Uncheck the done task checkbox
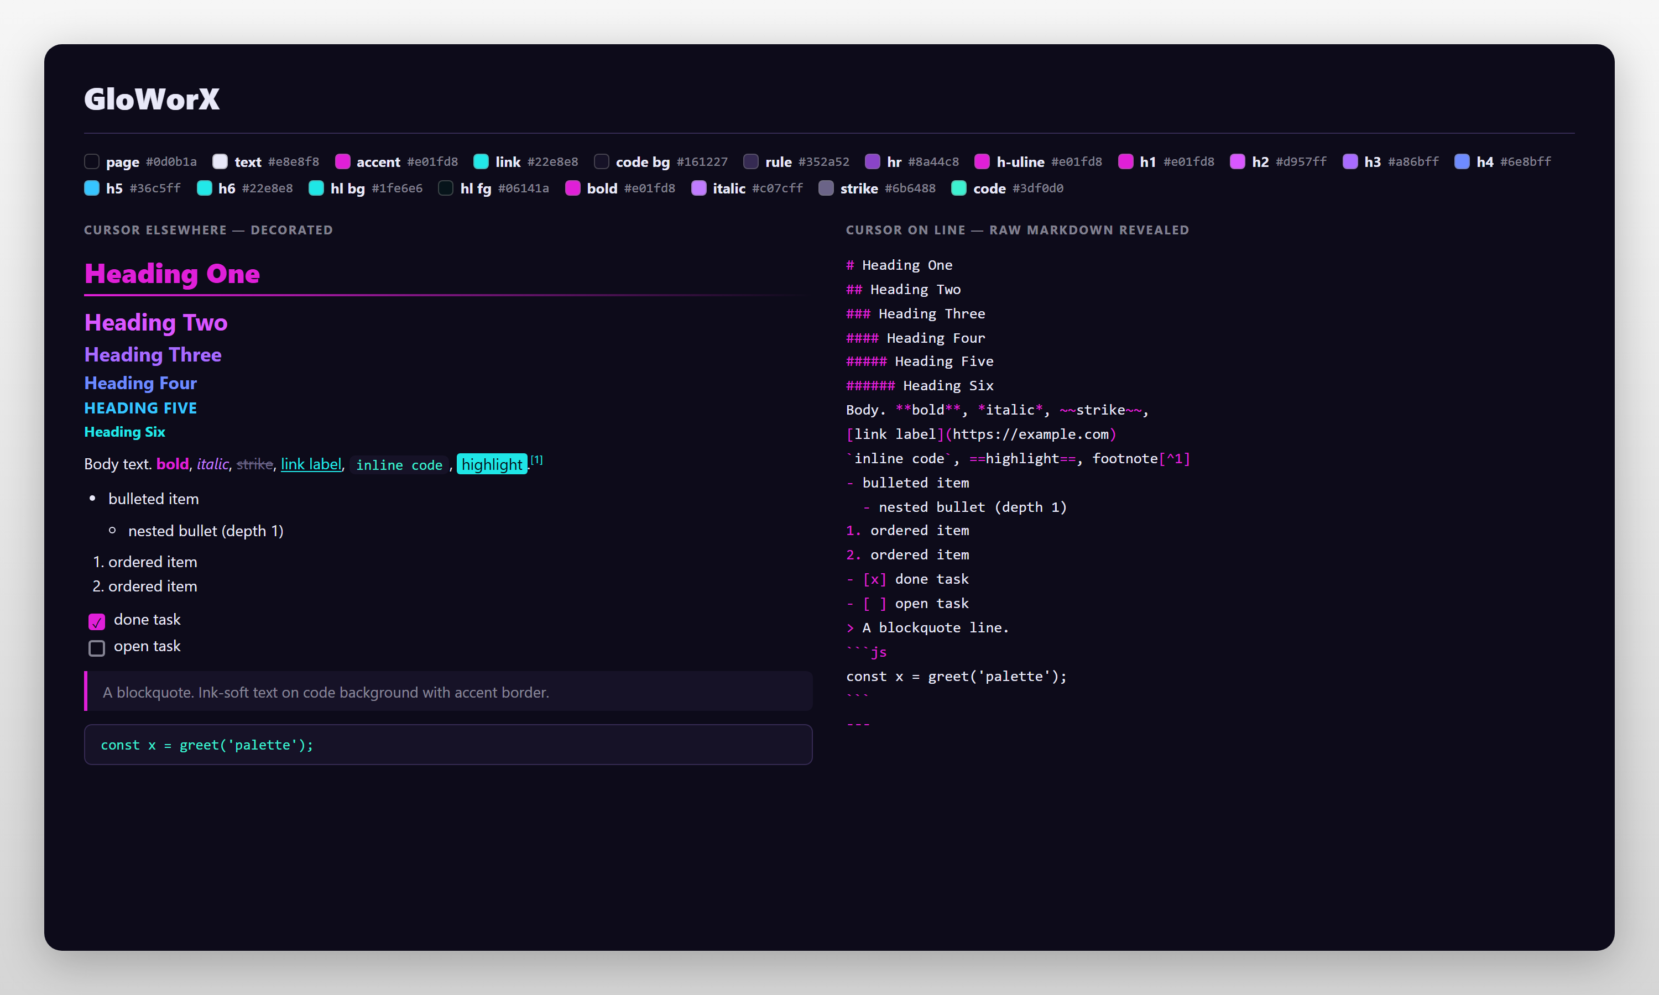 pos(97,621)
